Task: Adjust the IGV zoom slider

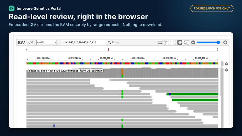Action: (209, 42)
